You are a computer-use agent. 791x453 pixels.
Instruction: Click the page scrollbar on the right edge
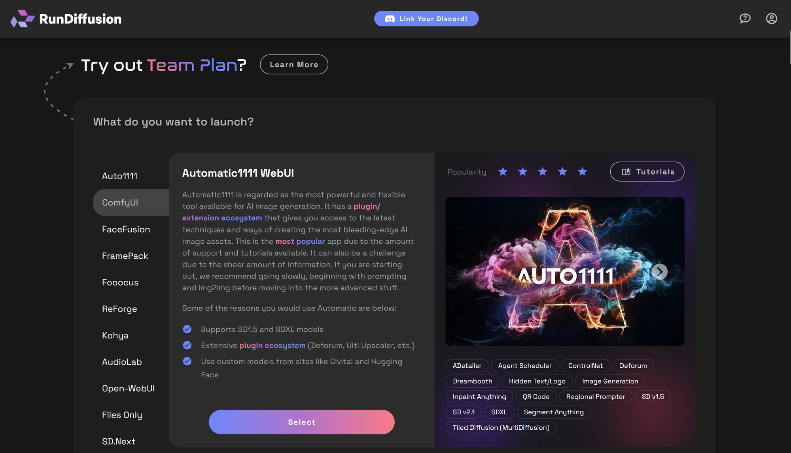(x=789, y=47)
